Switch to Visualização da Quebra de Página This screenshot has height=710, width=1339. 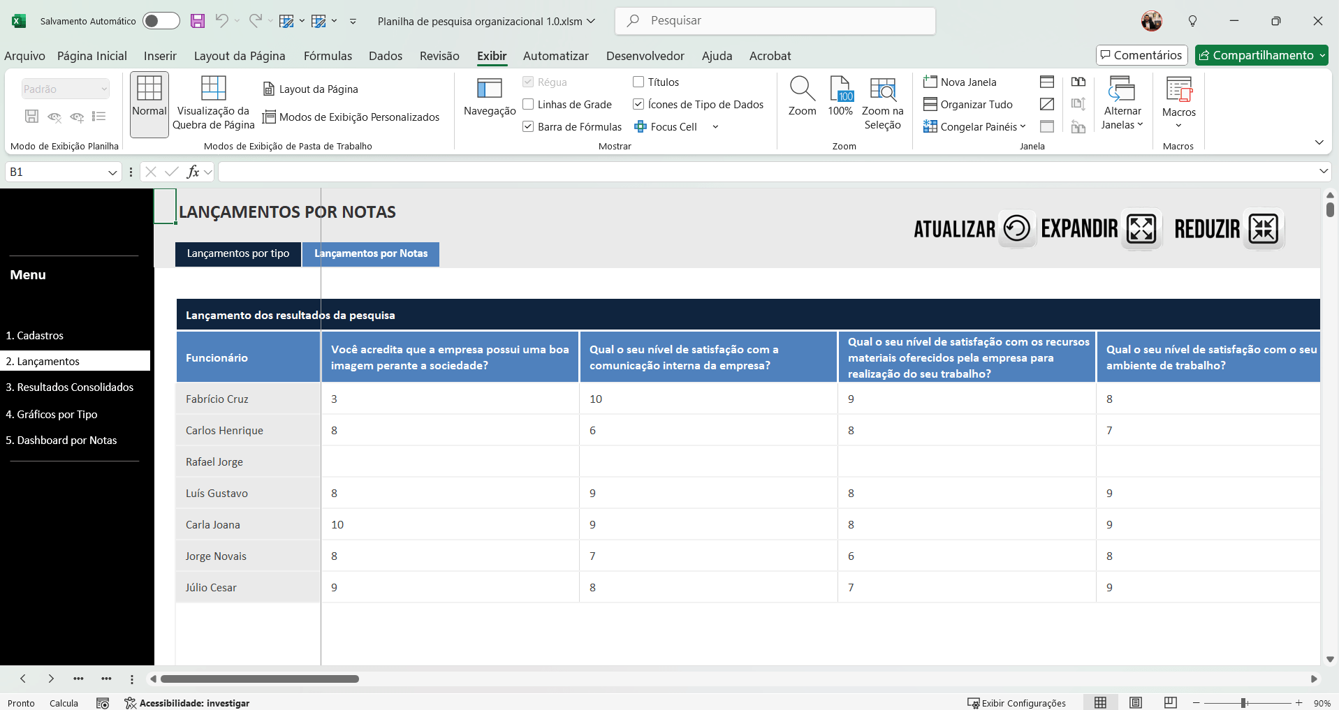coord(213,103)
